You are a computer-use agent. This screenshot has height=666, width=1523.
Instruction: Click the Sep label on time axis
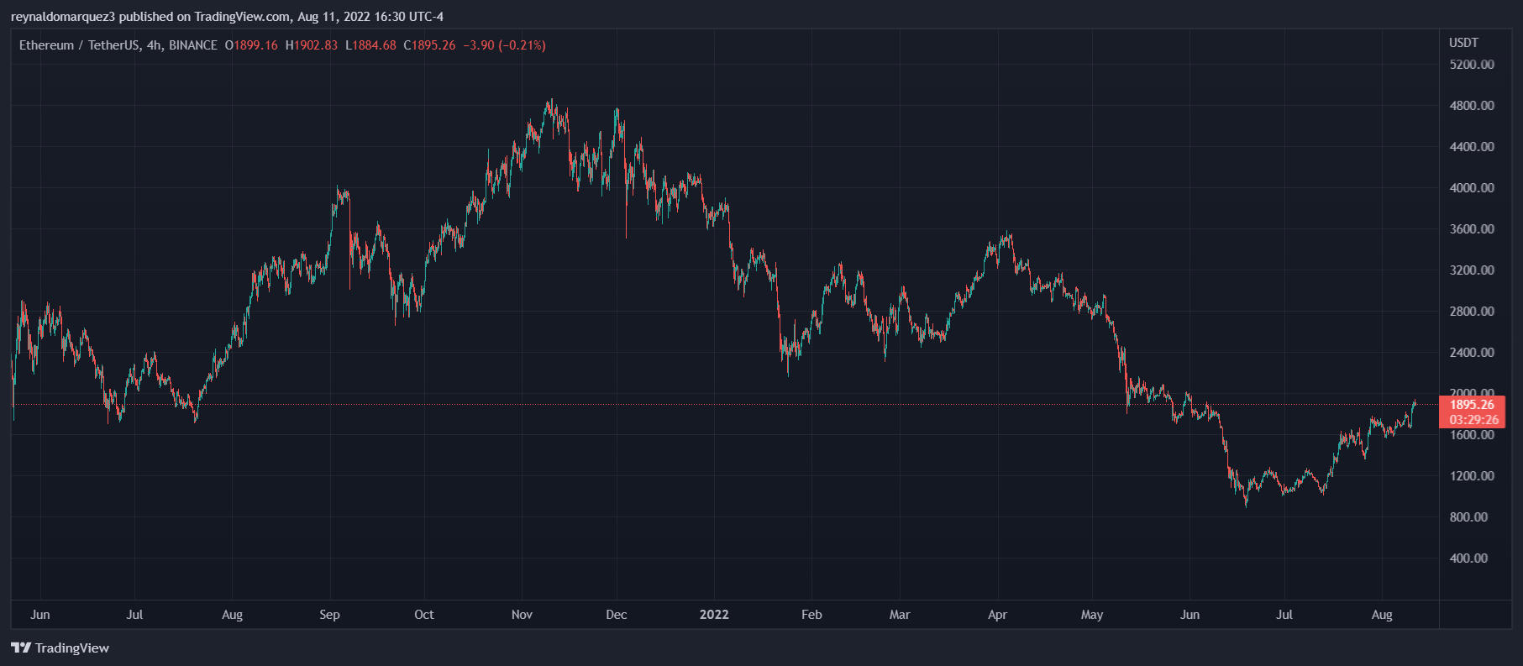pos(329,615)
